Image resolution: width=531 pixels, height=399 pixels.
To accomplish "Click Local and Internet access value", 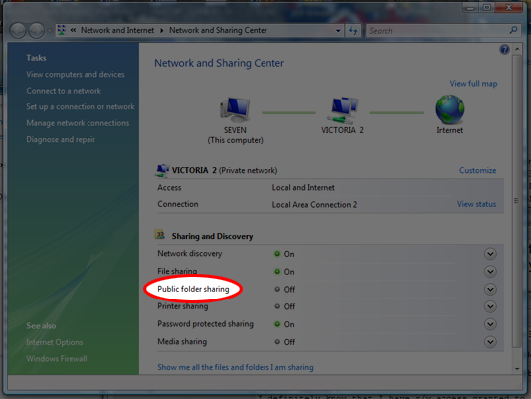I will tap(303, 188).
